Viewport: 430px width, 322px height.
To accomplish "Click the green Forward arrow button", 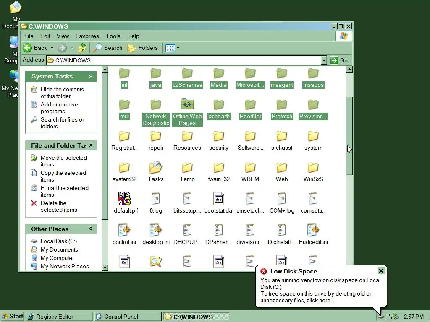I will pyautogui.click(x=62, y=48).
